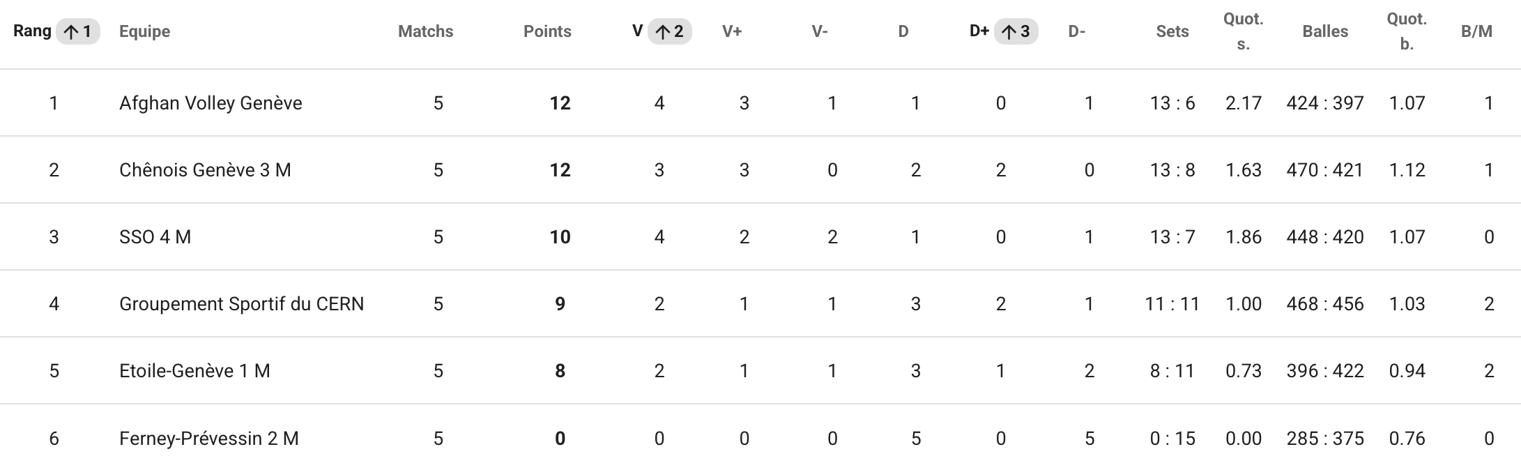Click the D+ column sort arrow badge

click(x=1016, y=31)
